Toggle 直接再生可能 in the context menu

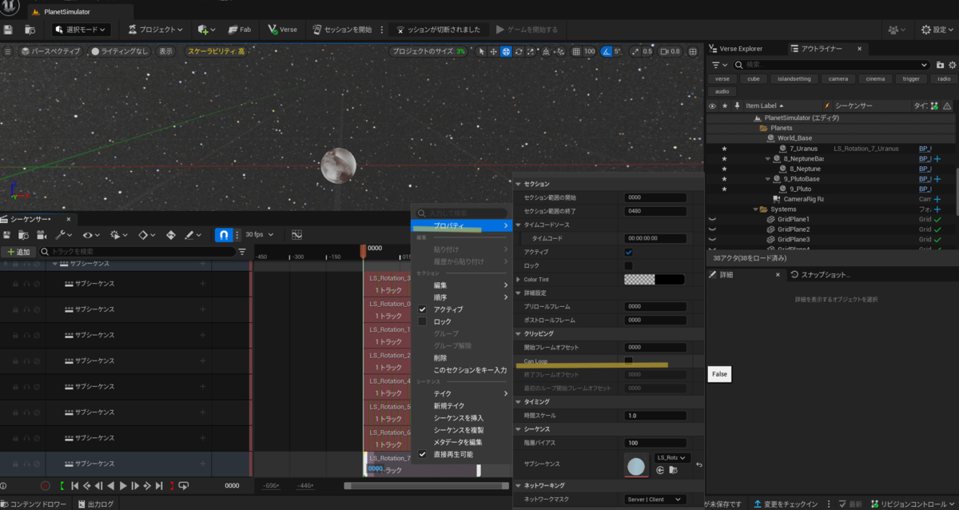point(422,454)
